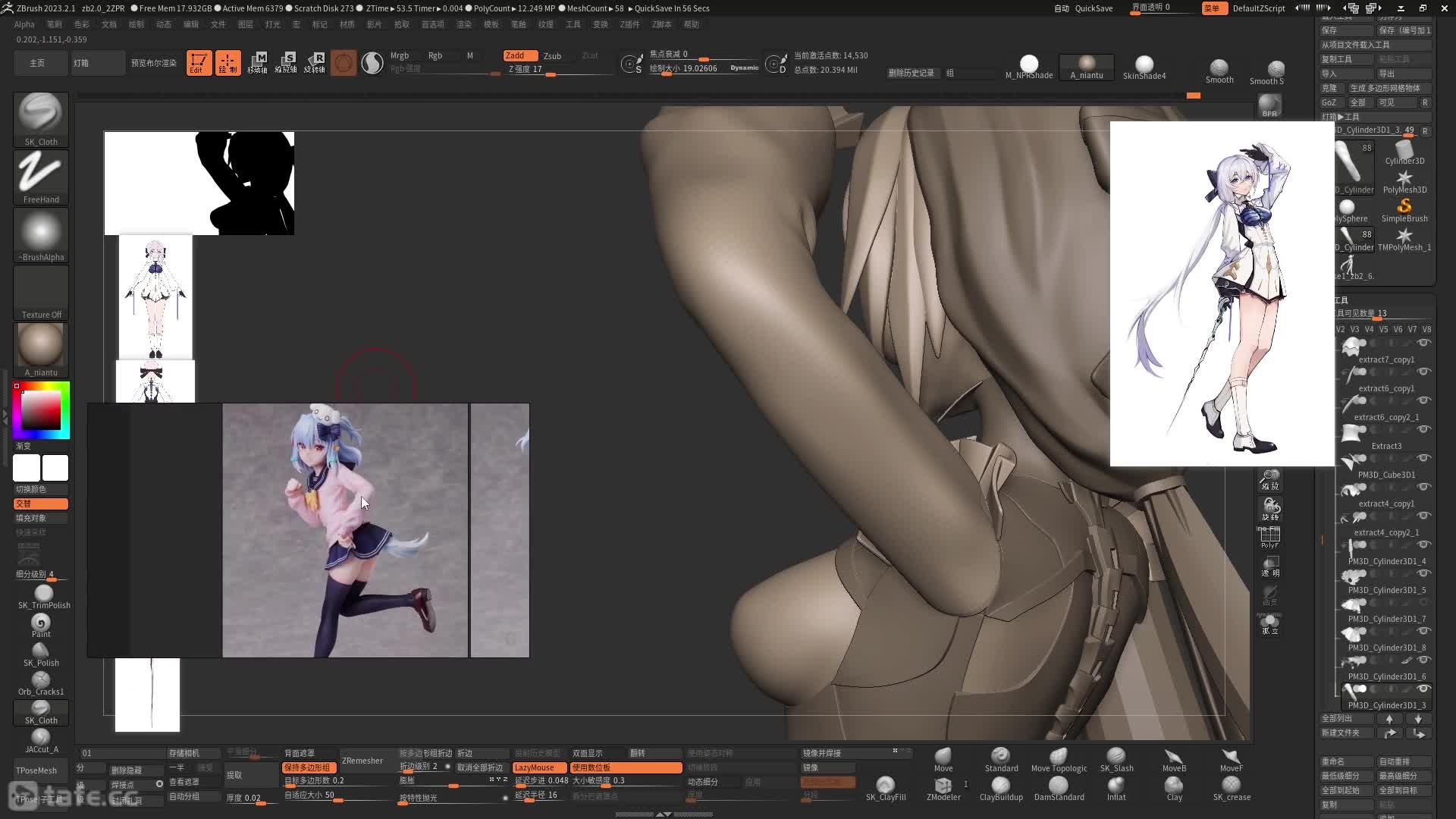Image resolution: width=1456 pixels, height=819 pixels.
Task: Select the Inflat brush
Action: [x=1116, y=789]
